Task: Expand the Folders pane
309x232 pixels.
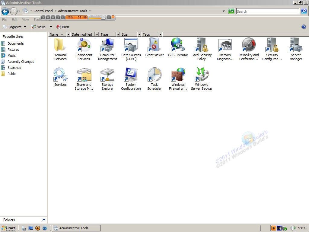Action: click(44, 220)
